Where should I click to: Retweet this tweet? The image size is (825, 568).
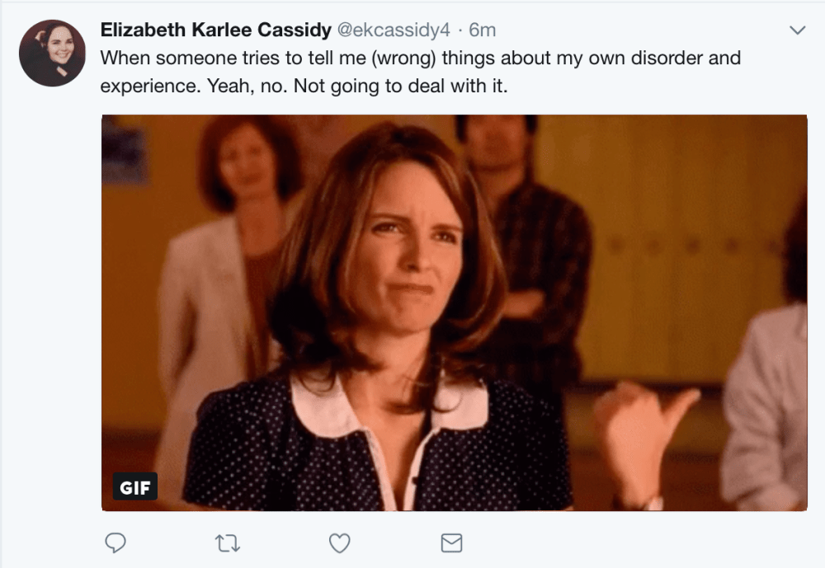pos(225,542)
